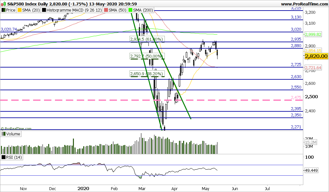Click the 3,130 level label
This screenshot has height=192, width=329.
click(x=296, y=17)
